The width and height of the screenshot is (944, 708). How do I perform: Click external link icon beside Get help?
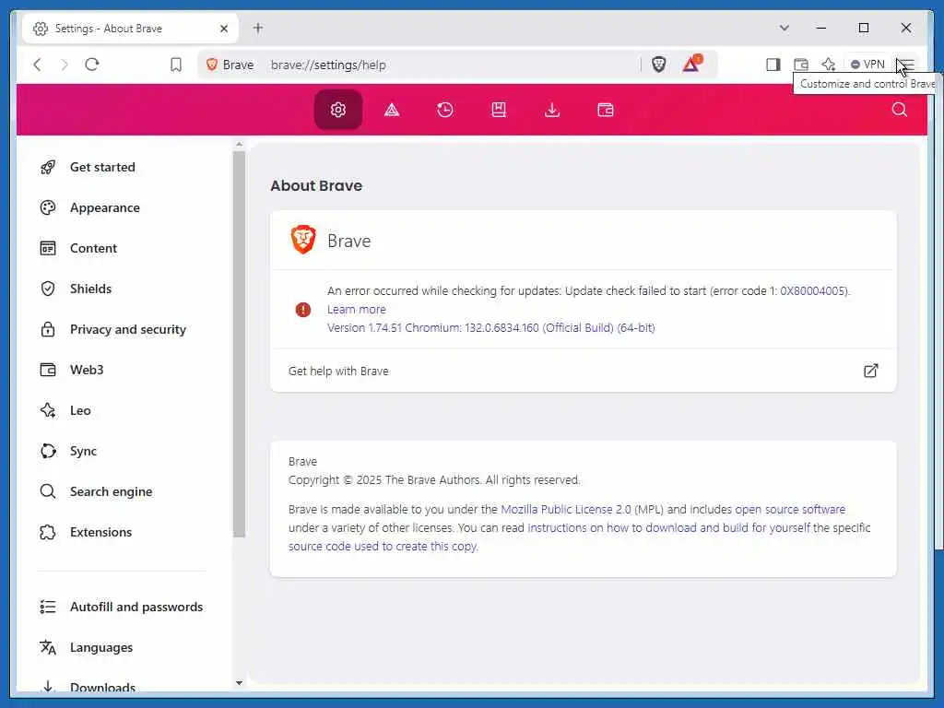(870, 371)
